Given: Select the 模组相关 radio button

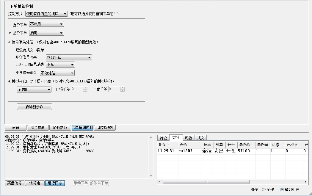Looking at the screenshot, I should 282,189.
